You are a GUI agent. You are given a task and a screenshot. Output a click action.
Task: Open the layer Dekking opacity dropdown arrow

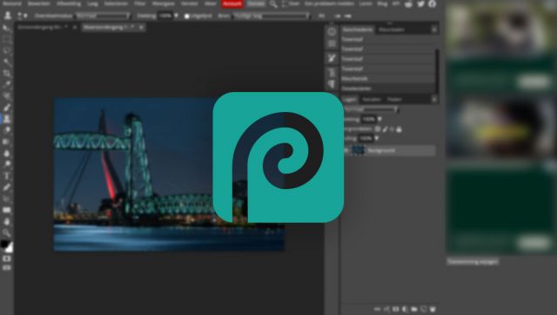pyautogui.click(x=379, y=120)
